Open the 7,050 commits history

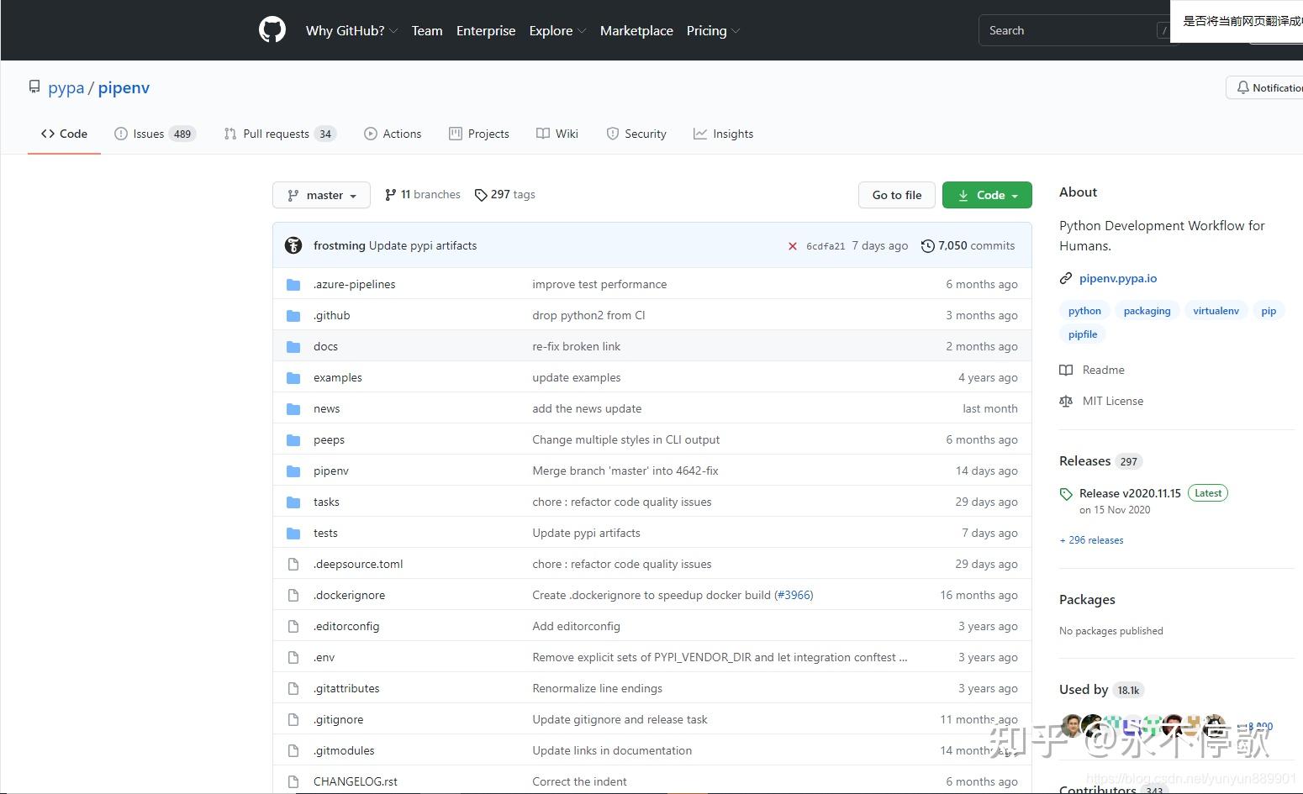968,245
